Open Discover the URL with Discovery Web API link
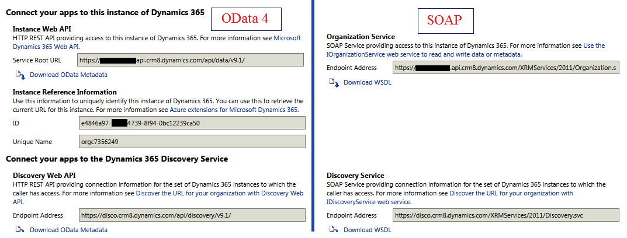This screenshot has width=627, height=238. [158, 197]
